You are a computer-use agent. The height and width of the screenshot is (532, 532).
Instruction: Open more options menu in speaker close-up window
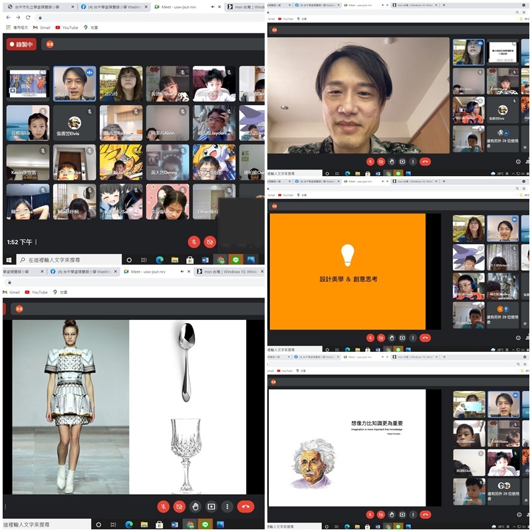(412, 162)
